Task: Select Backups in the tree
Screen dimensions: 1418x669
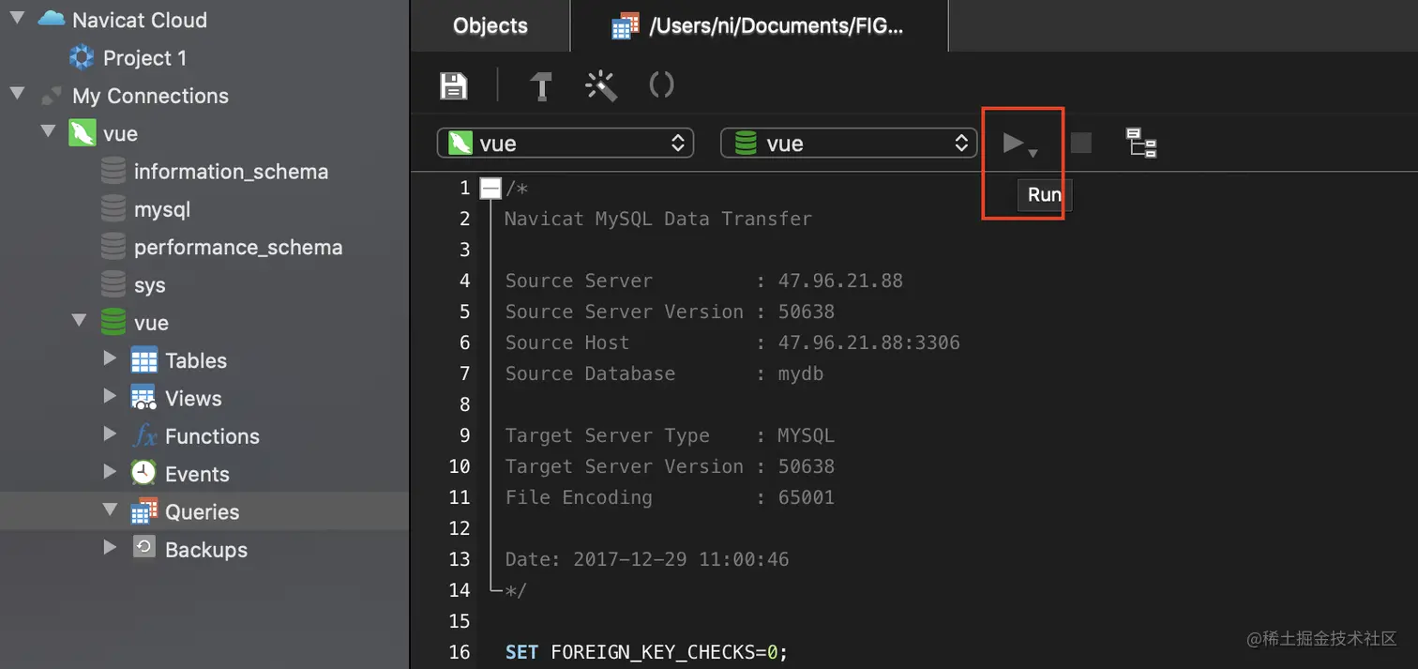Action: pos(206,550)
